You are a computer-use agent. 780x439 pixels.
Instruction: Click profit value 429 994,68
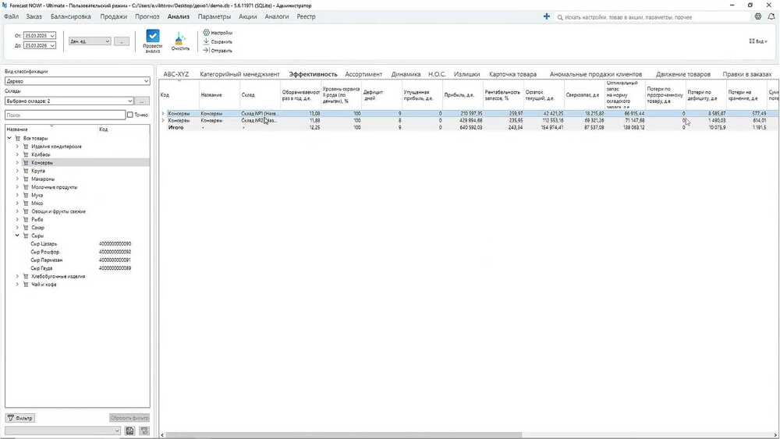coord(470,120)
